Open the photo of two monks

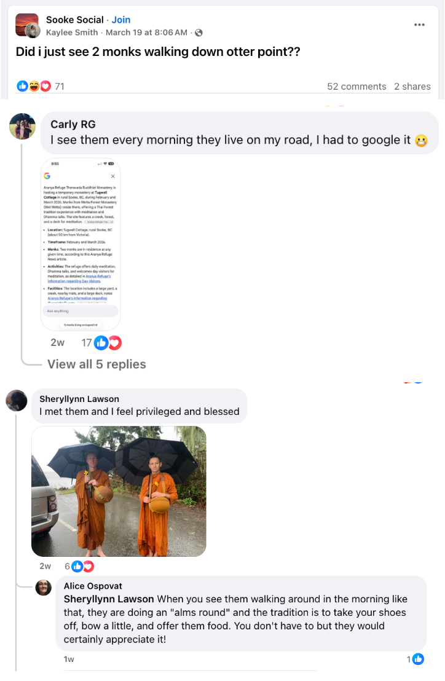click(x=119, y=492)
